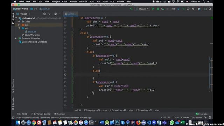Click the 4 spaces indent setting

[185, 118]
